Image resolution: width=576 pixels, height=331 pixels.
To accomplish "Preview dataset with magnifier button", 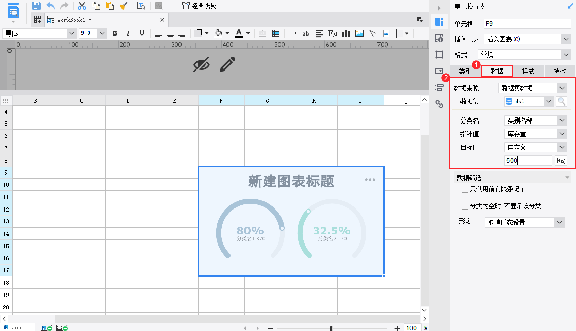I will click(x=562, y=101).
